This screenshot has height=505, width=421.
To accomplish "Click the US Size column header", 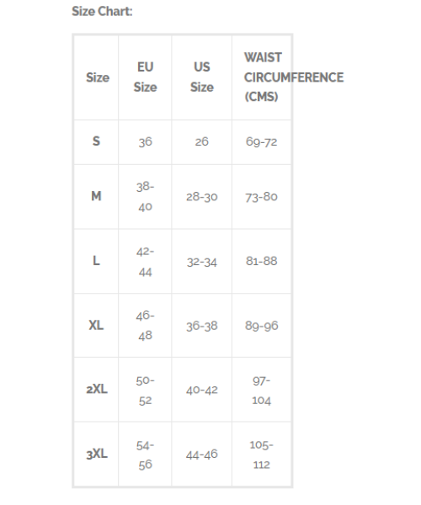I will click(x=202, y=77).
